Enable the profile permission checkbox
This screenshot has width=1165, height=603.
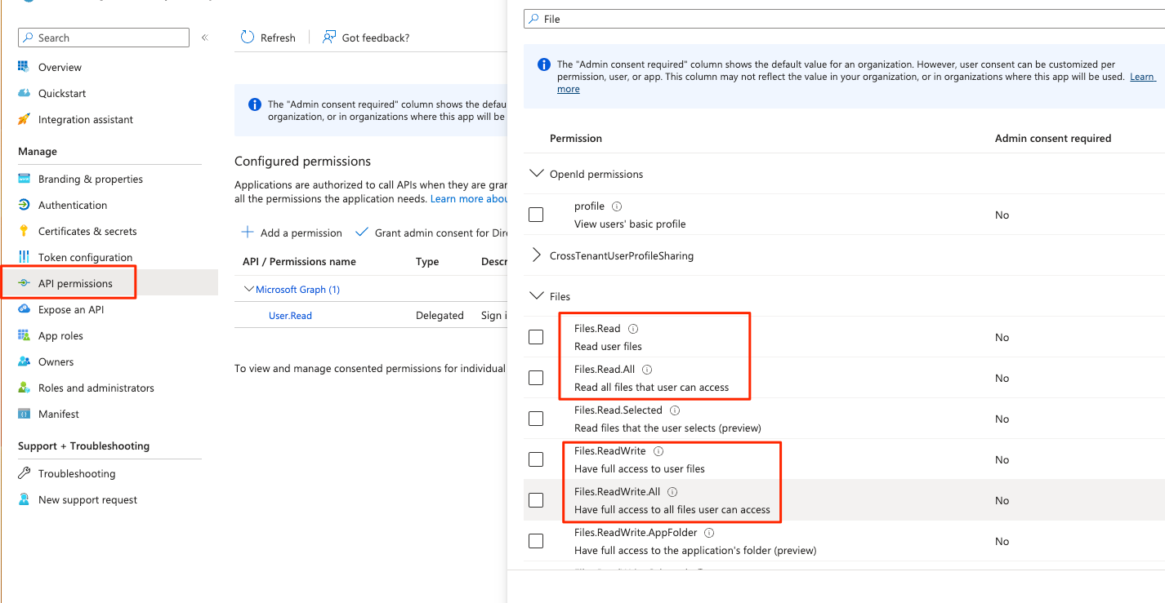coord(536,214)
